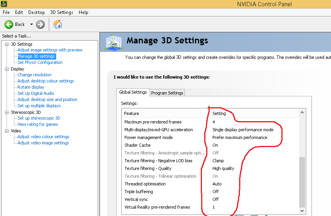Open Set up multiple displays
The width and height of the screenshot is (331, 216).
39,106
